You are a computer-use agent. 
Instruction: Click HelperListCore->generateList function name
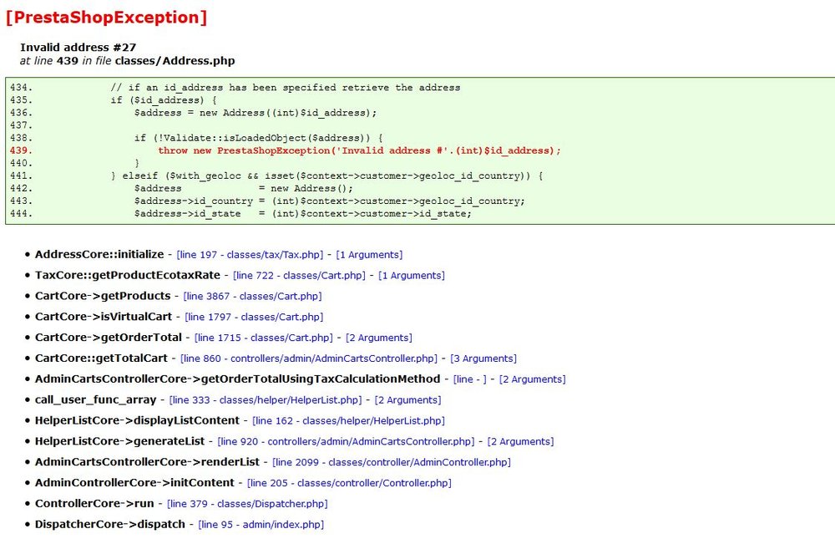[119, 442]
